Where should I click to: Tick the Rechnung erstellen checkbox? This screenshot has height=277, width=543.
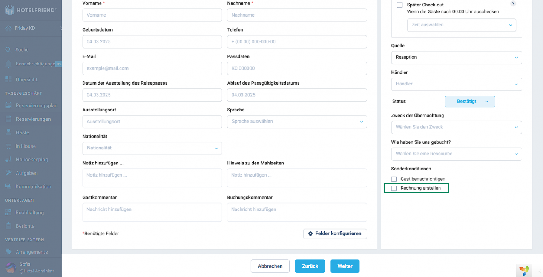point(394,188)
